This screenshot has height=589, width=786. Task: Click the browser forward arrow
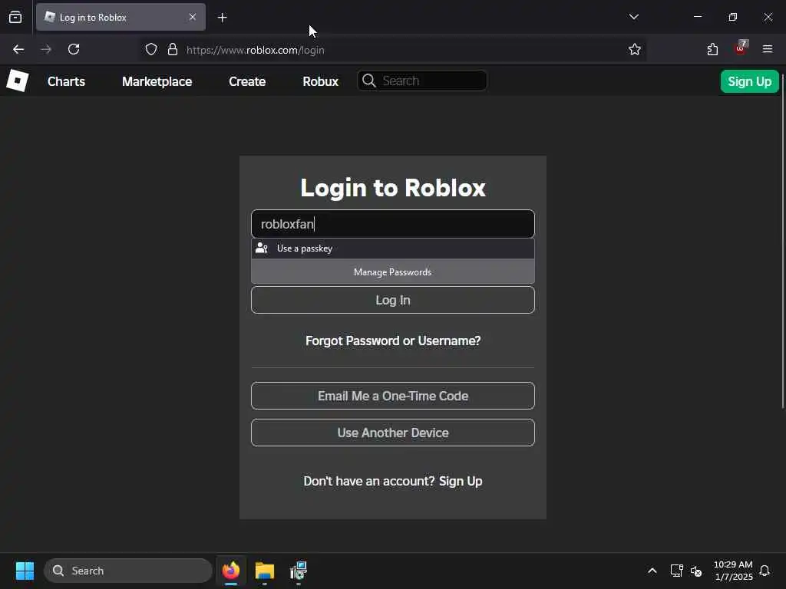click(x=46, y=49)
